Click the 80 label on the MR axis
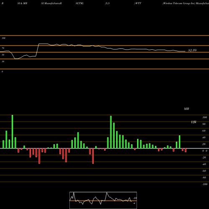This screenshot has height=209, width=209. 204,124
